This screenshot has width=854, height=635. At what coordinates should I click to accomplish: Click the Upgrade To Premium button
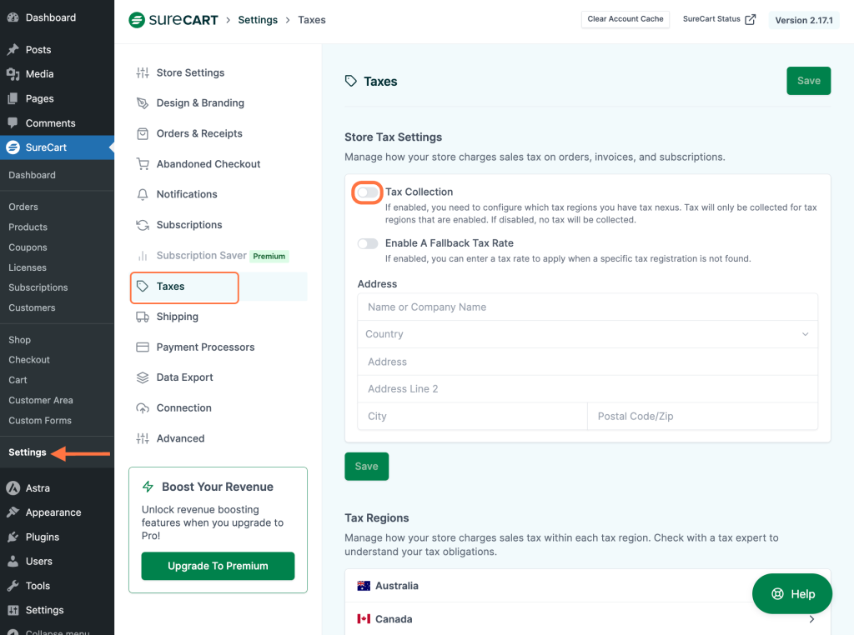point(218,566)
